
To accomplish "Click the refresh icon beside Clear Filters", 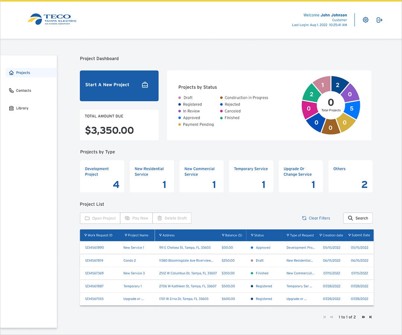I will click(x=304, y=218).
